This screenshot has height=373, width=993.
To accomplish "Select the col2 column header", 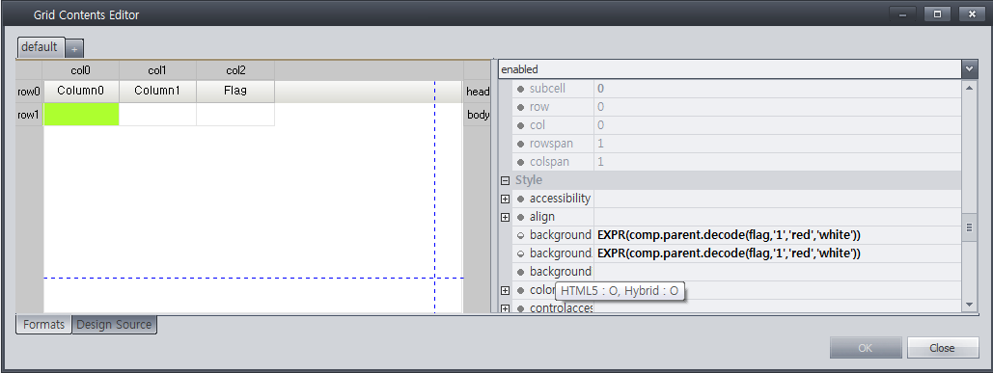I will pos(234,70).
